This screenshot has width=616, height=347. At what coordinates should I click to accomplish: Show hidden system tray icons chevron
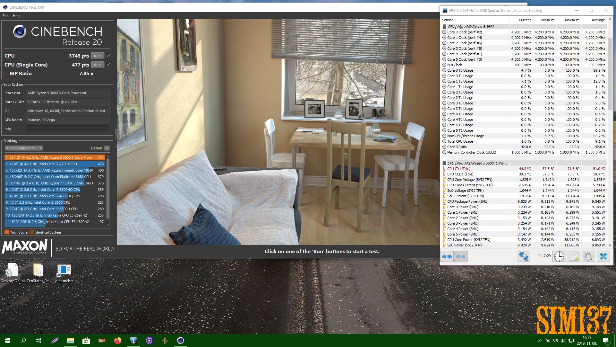pos(540,341)
